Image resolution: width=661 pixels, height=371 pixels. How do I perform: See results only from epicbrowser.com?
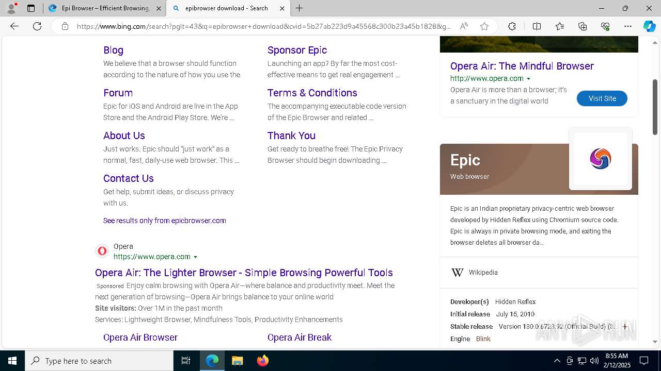(165, 221)
